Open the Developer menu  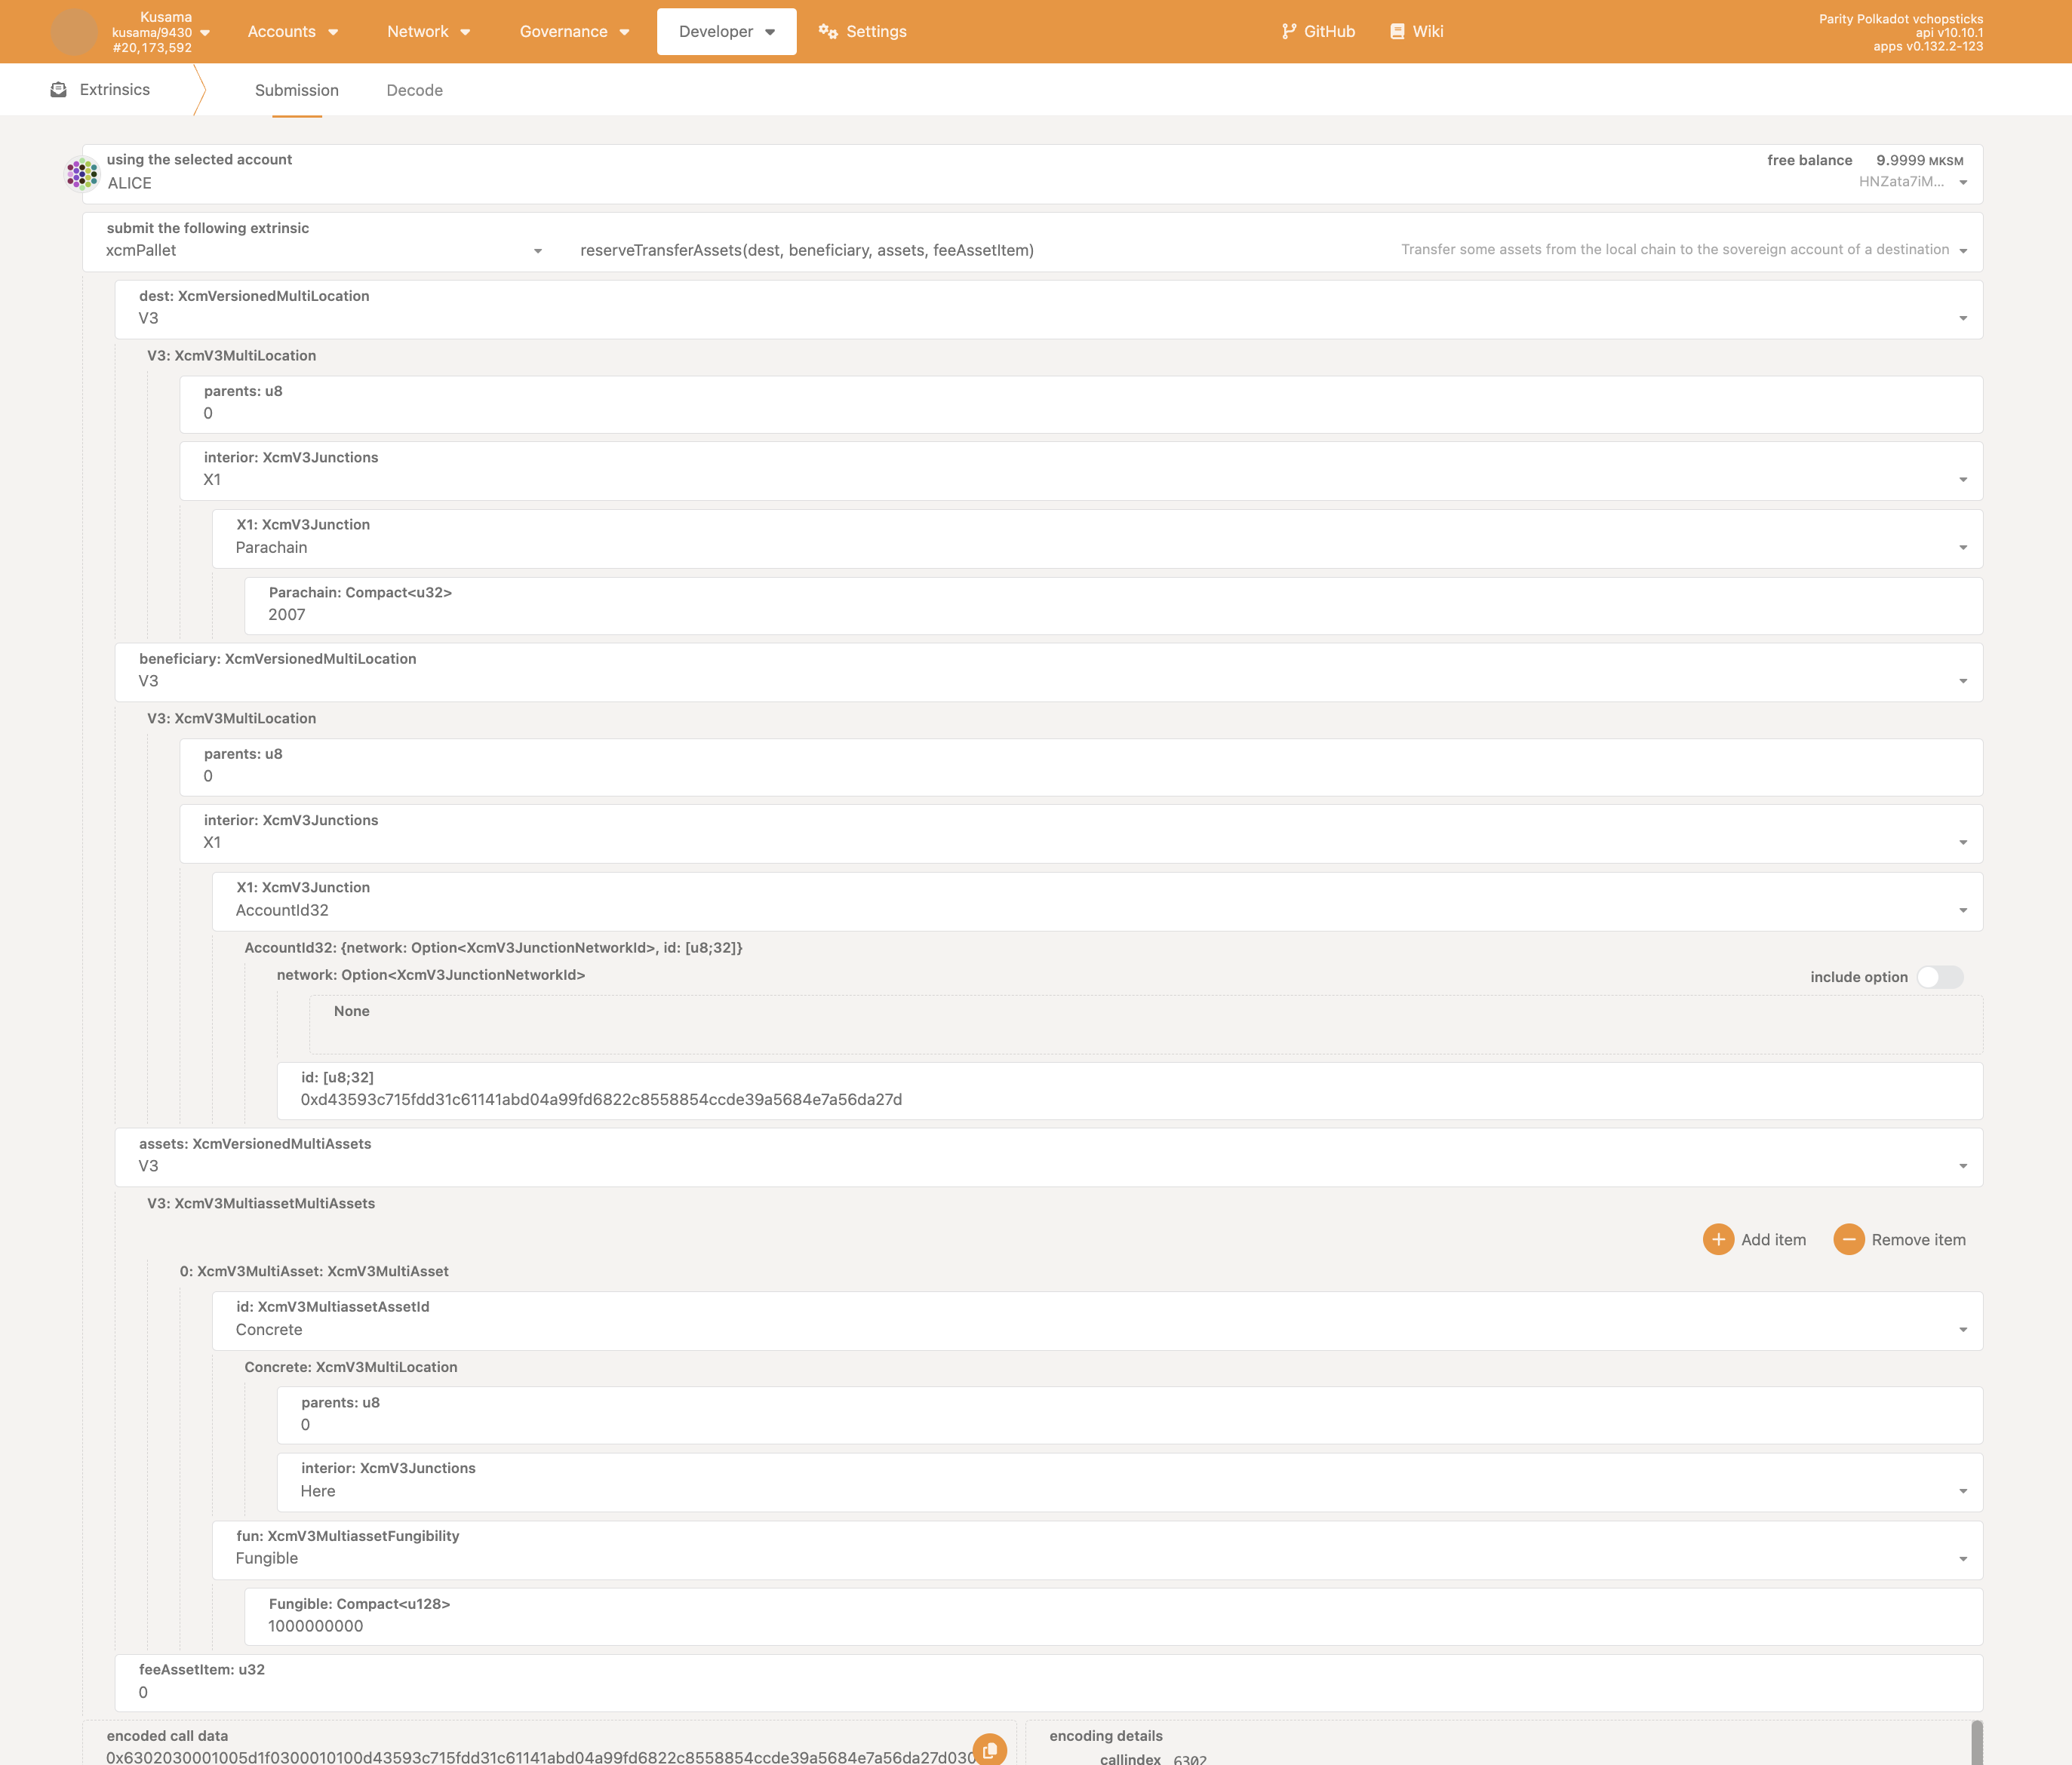(726, 31)
